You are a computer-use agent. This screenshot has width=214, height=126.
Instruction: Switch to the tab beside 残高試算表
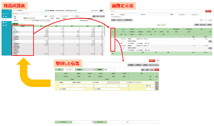pyautogui.click(x=23, y=23)
